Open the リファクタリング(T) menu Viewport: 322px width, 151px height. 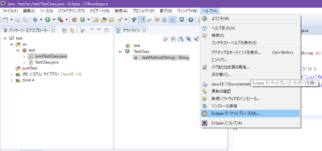[71, 11]
